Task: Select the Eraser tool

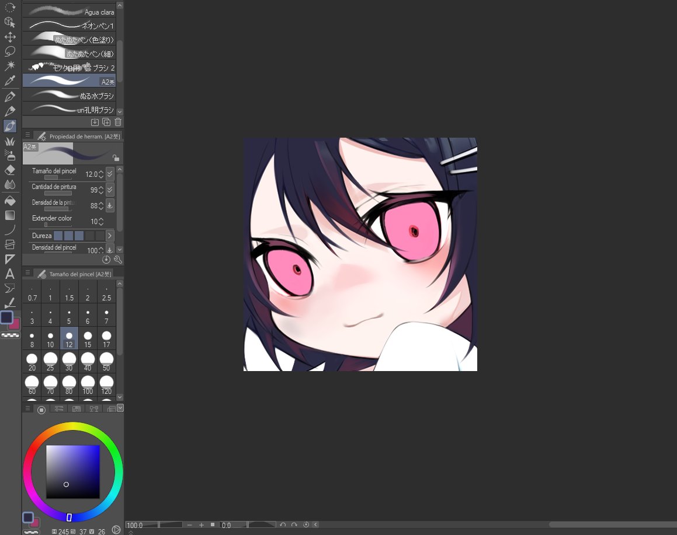Action: pos(9,170)
